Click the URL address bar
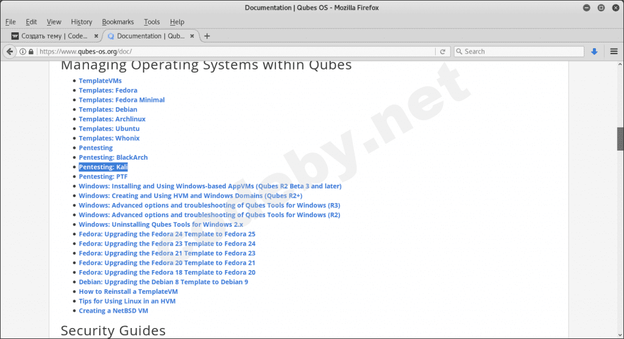The image size is (624, 339). pos(237,51)
